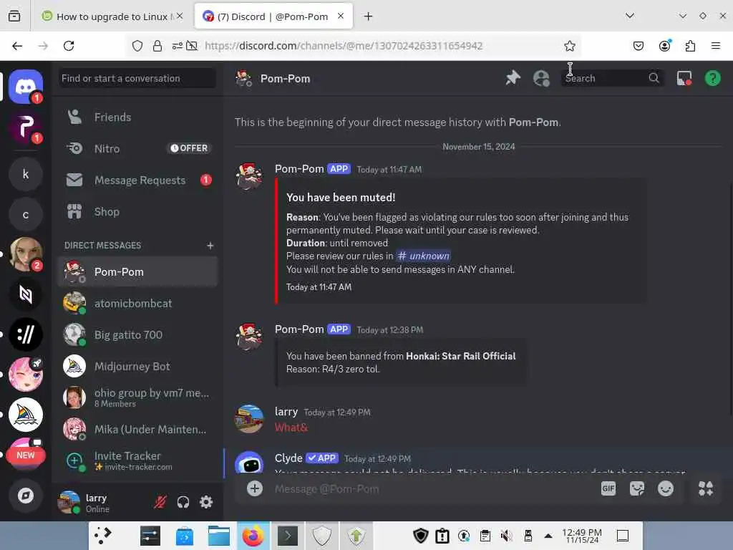Open the Pinned Messages pin icon

(513, 78)
